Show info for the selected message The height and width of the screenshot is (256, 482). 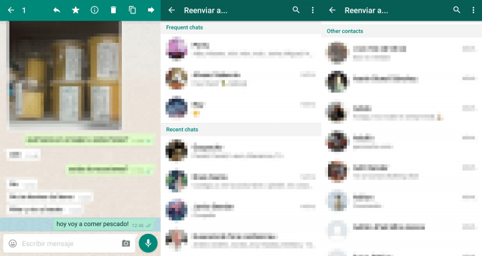click(94, 10)
